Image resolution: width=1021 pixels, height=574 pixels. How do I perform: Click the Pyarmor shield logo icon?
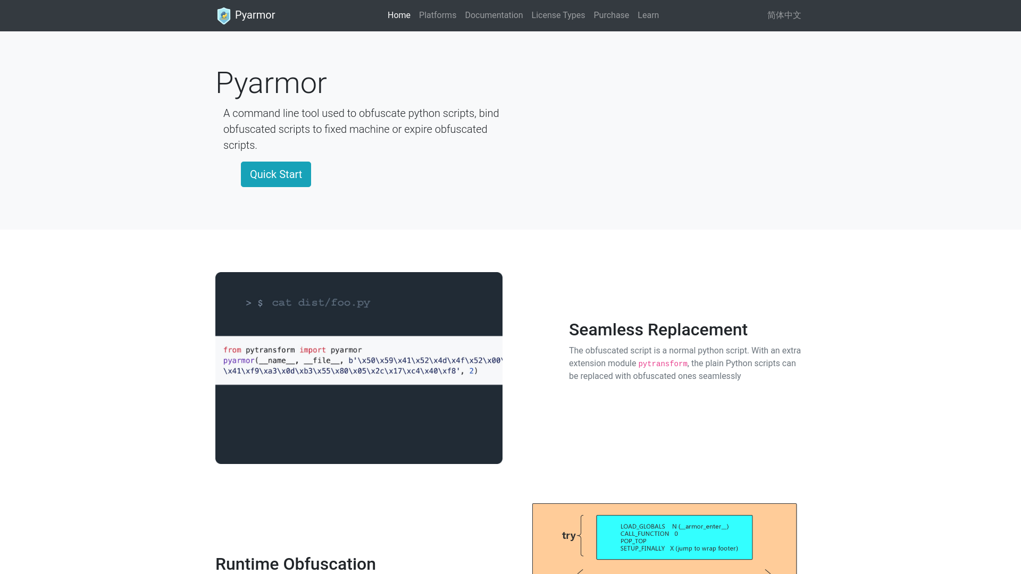(224, 15)
